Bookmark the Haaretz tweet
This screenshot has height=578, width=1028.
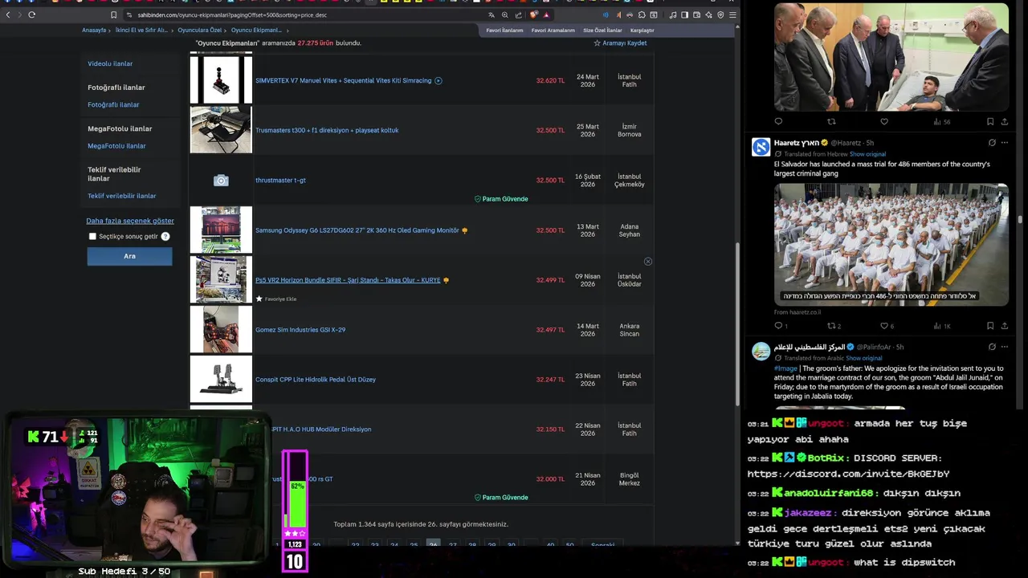(990, 326)
